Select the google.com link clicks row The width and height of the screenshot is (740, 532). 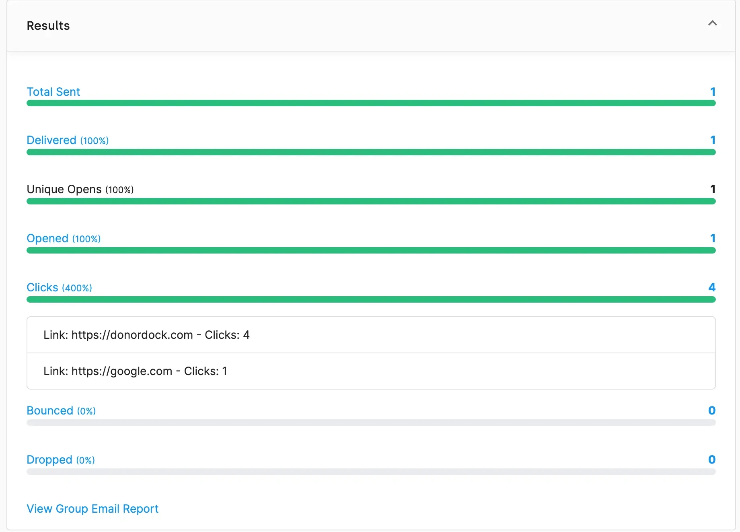(x=371, y=371)
